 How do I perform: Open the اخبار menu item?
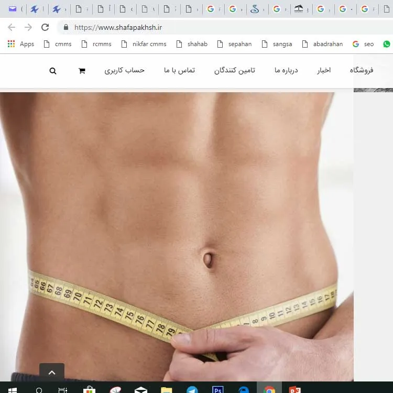coord(324,70)
